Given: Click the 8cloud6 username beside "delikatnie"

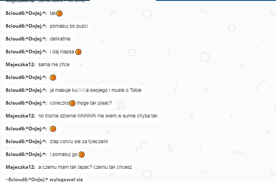Looking at the screenshot, I should pyautogui.click(x=26, y=39).
